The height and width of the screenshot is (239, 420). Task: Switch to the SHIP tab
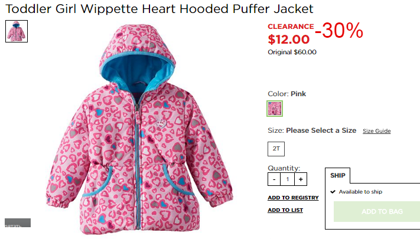(x=337, y=176)
